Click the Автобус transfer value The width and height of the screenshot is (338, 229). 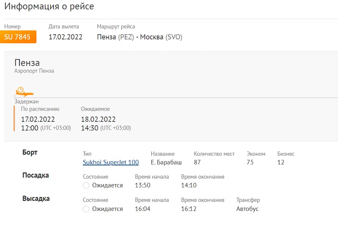247,209
